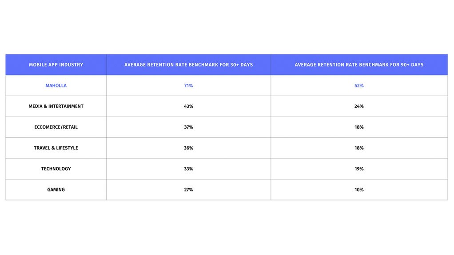Click the 43% cell
Image resolution: width=454 pixels, height=255 pixels.
(x=188, y=106)
